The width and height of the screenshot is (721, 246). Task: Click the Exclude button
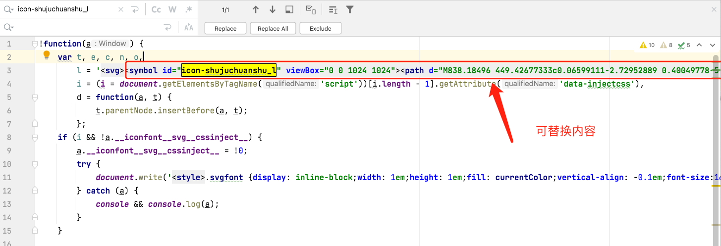click(x=321, y=28)
